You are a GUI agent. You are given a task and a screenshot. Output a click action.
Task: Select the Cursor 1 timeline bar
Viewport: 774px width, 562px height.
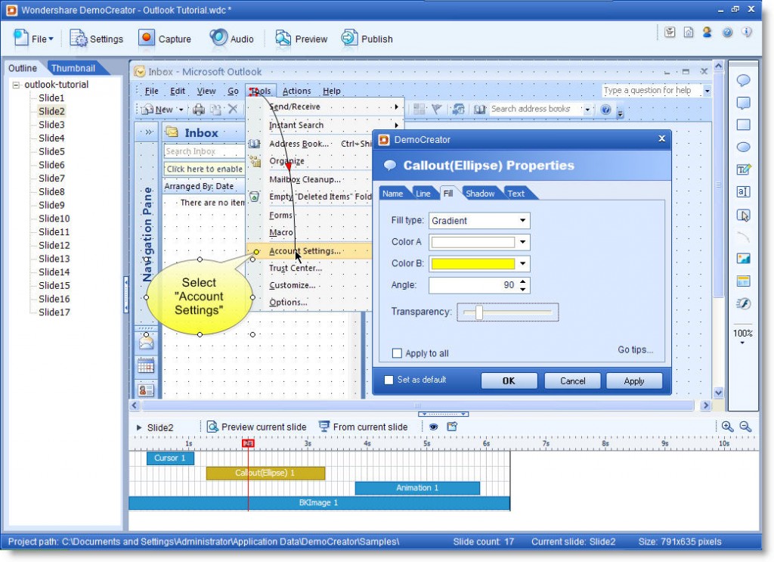(x=170, y=458)
